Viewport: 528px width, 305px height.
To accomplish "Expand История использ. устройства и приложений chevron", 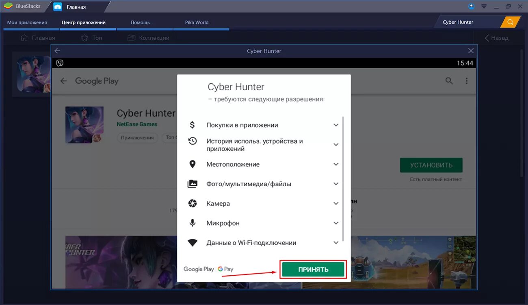I will pos(336,144).
